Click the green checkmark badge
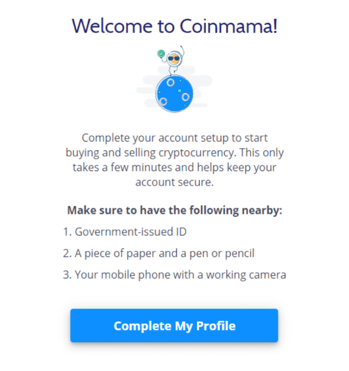 pyautogui.click(x=161, y=53)
